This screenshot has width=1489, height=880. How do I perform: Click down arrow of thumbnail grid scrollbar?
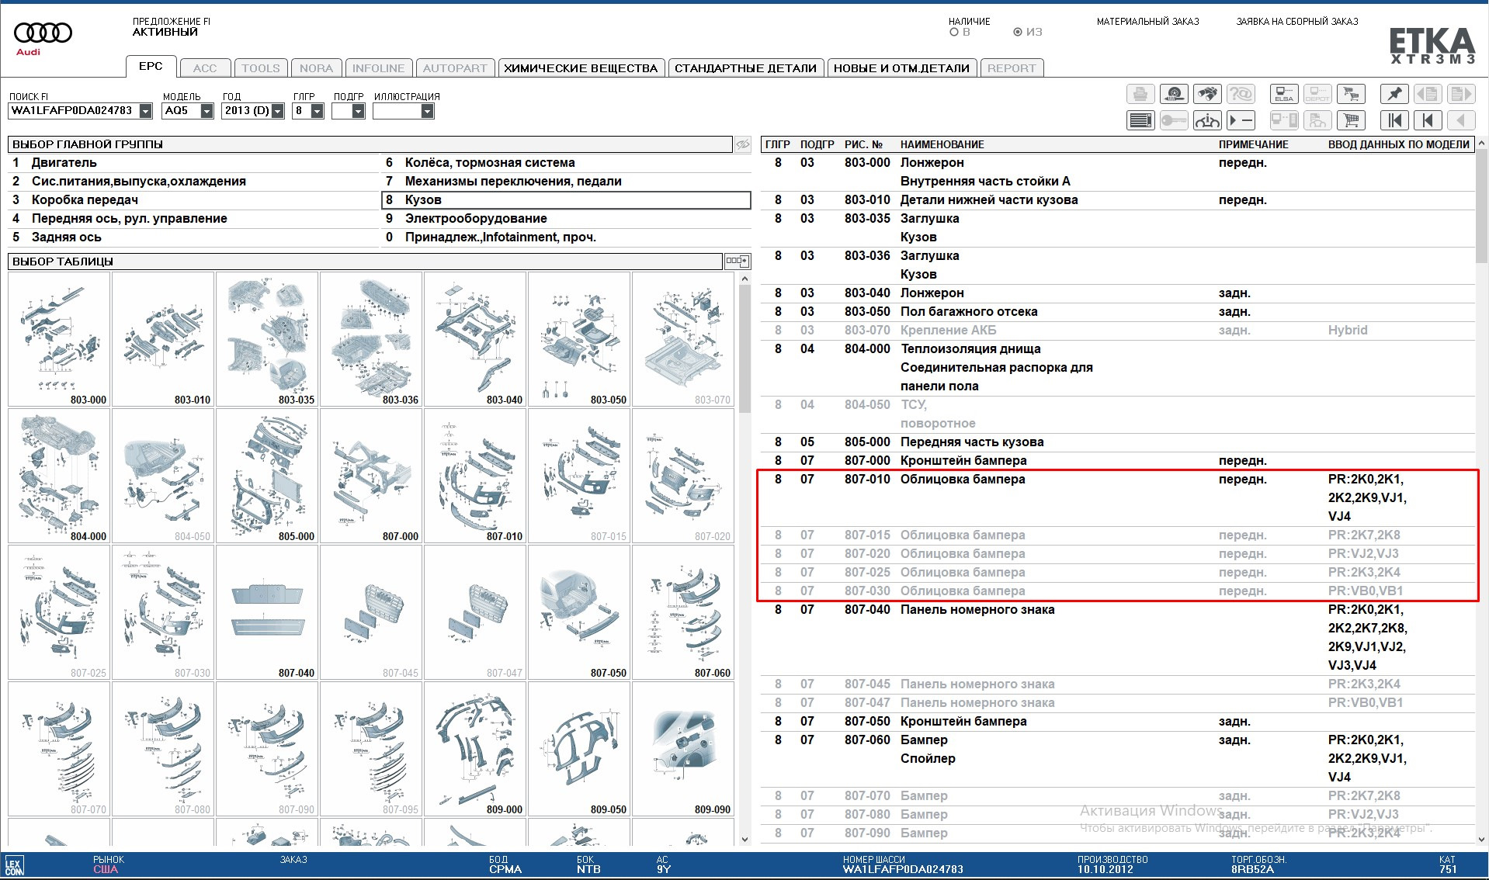744,839
